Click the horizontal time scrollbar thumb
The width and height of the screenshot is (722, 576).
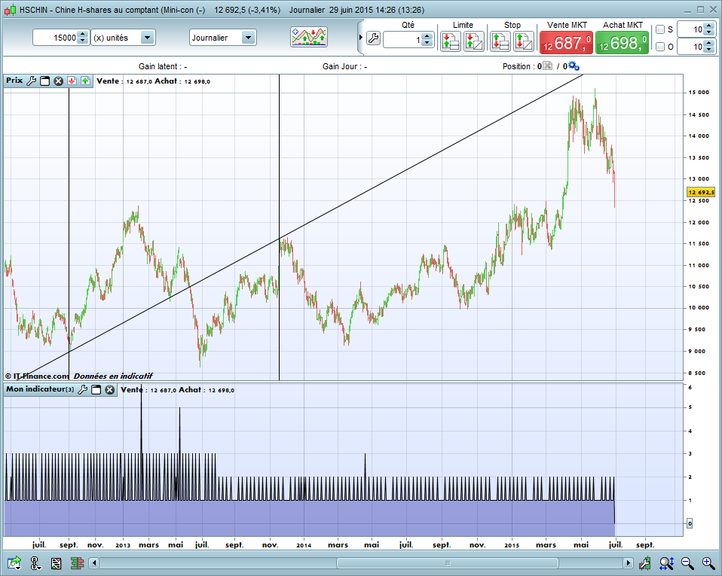(x=447, y=562)
